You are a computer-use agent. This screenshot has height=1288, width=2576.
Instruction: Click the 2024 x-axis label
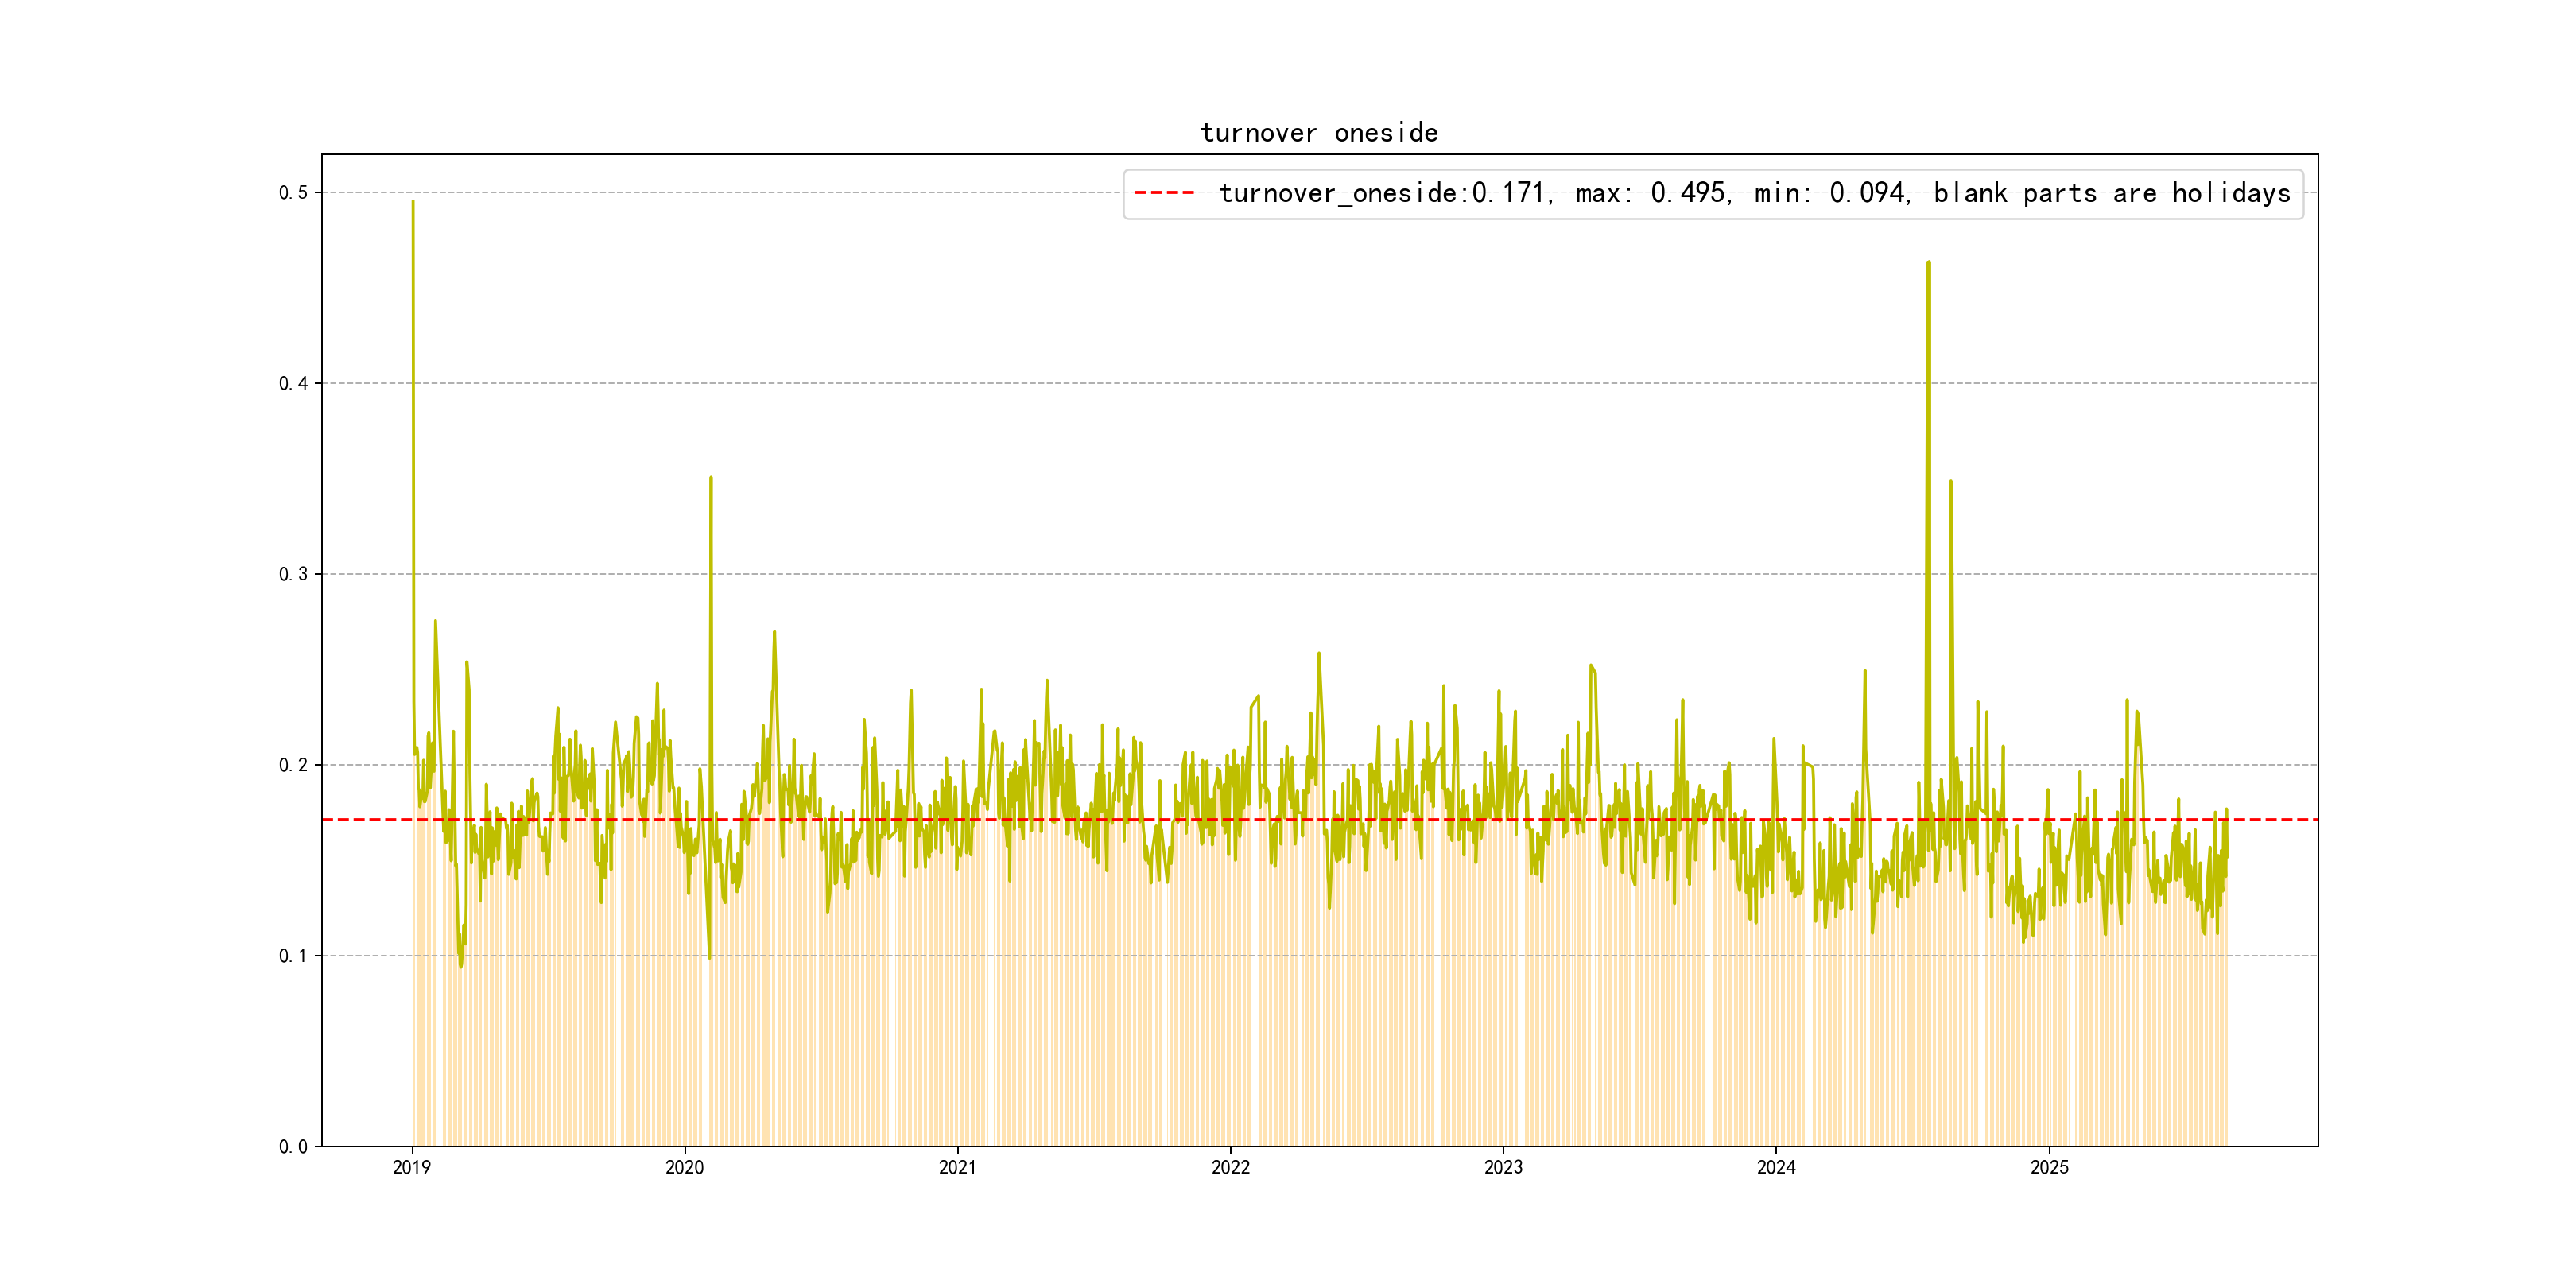pyautogui.click(x=1776, y=1167)
